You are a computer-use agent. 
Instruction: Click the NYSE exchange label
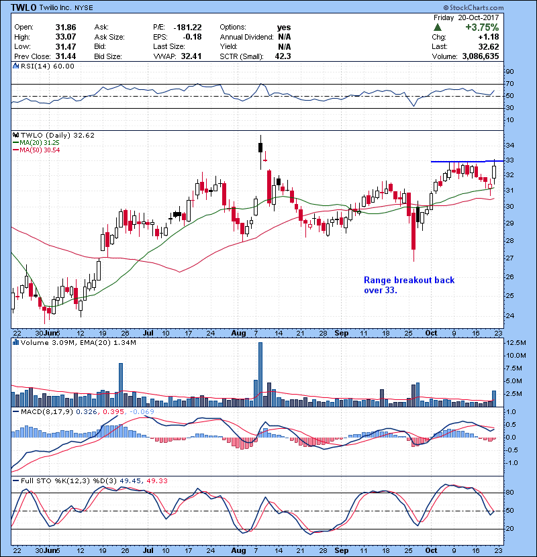pos(84,8)
